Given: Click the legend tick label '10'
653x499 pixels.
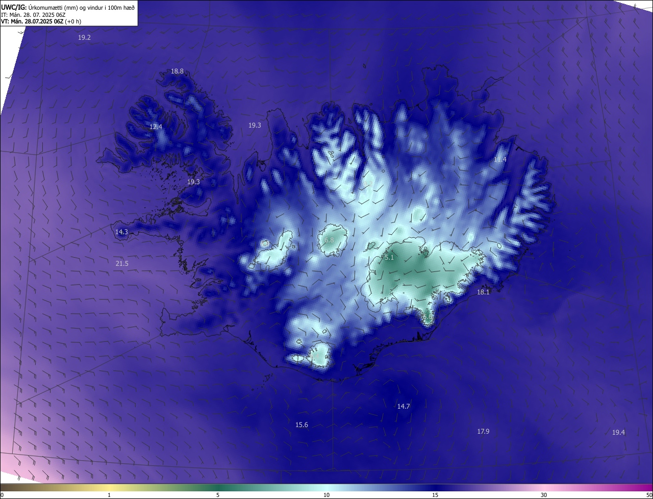Looking at the screenshot, I should pos(326,495).
